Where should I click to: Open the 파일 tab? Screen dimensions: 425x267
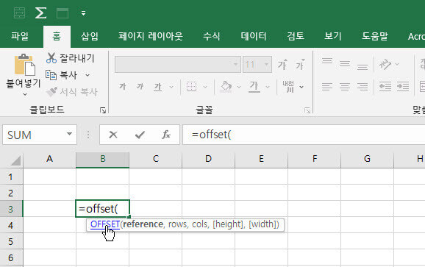20,36
